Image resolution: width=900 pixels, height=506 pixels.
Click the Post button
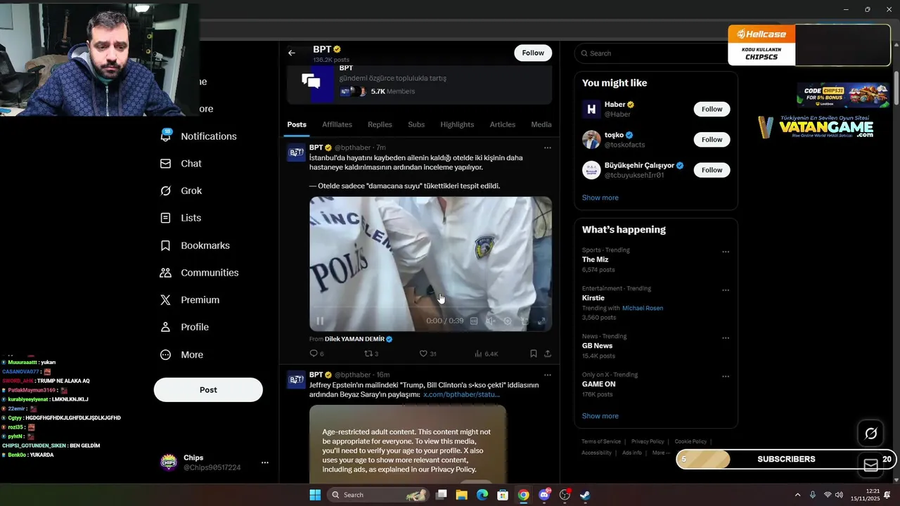click(208, 390)
